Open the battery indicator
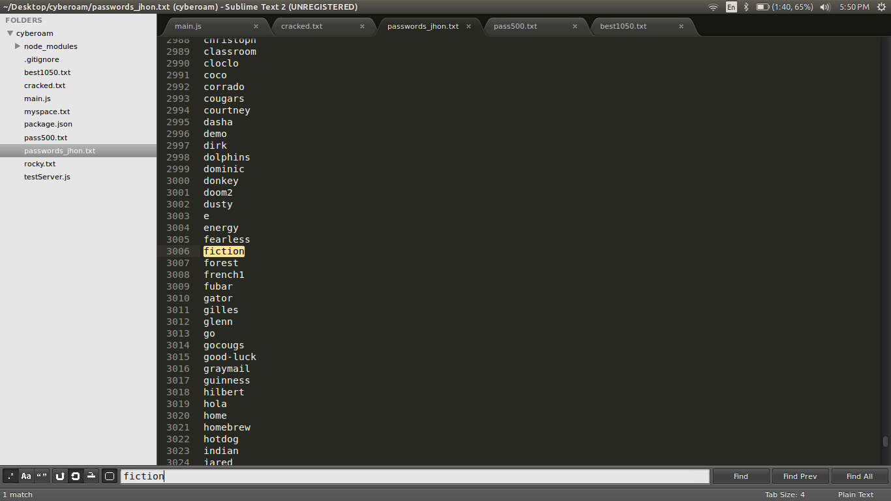Viewport: 891px width, 501px height. coord(785,7)
